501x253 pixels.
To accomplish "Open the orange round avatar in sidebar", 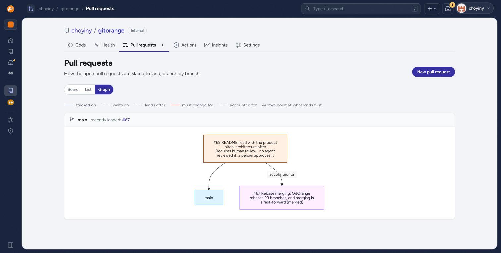I will [11, 103].
